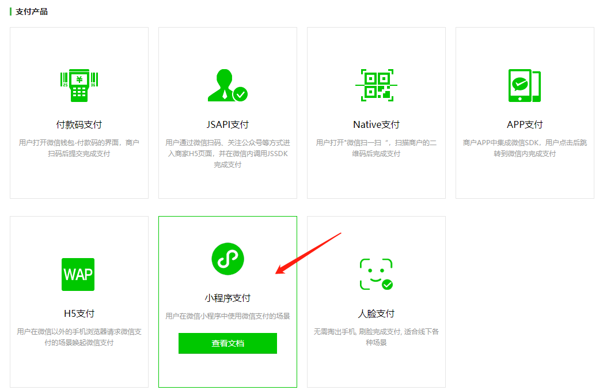Click the 小程序支付 mini program icon
Viewport: 603px width, 390px height.
(227, 259)
